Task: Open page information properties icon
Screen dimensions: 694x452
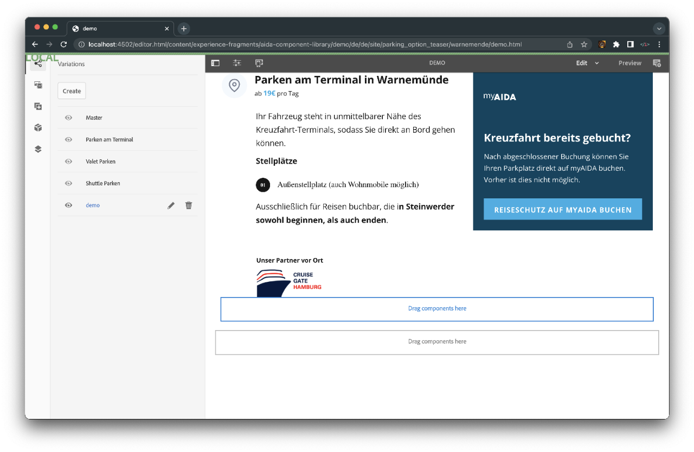Action: [237, 63]
